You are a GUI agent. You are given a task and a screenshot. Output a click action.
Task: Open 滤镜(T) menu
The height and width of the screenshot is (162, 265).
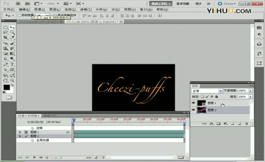pyautogui.click(x=86, y=10)
